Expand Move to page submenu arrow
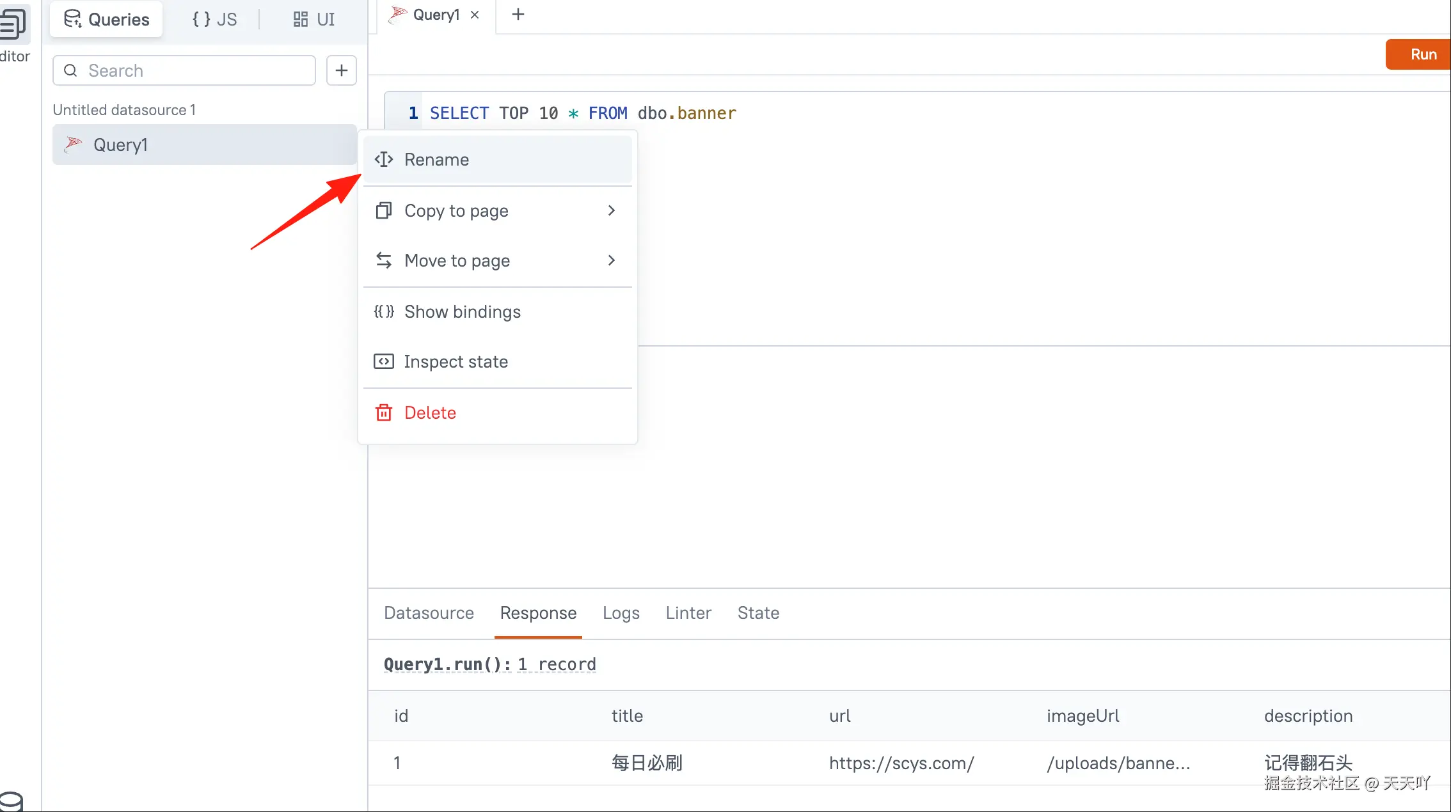 coord(611,260)
